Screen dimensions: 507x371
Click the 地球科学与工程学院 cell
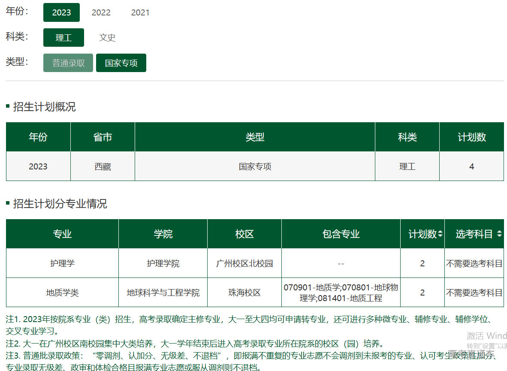coord(163,293)
